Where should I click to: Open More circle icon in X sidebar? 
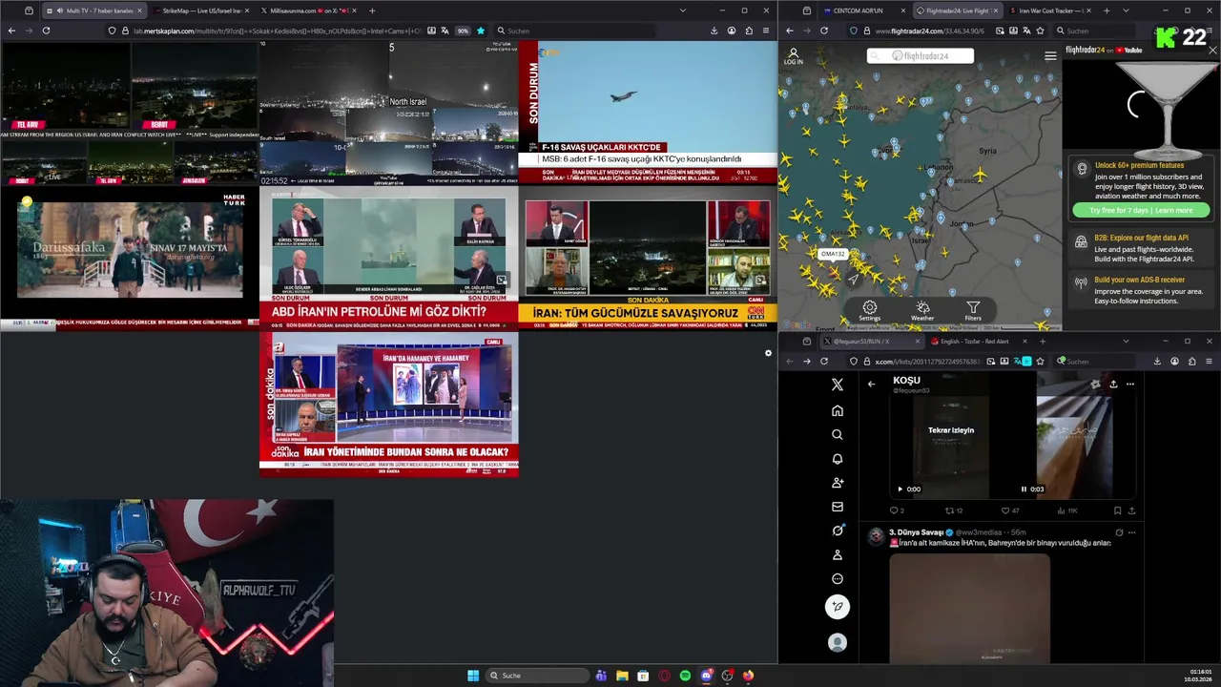click(838, 578)
